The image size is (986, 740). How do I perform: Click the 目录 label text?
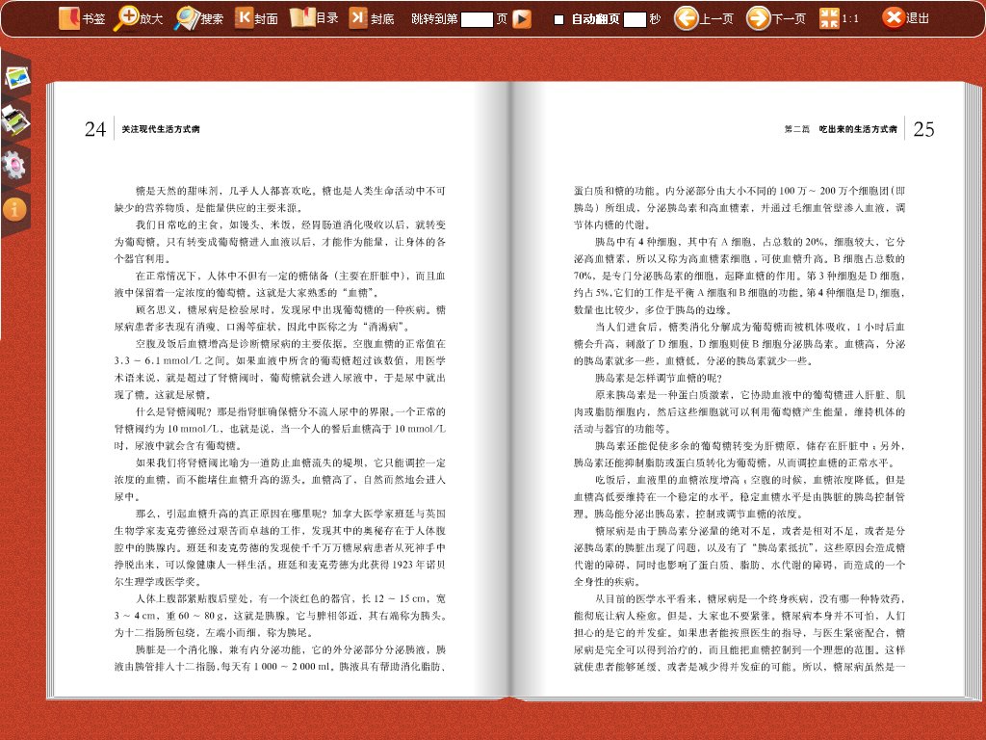[327, 18]
